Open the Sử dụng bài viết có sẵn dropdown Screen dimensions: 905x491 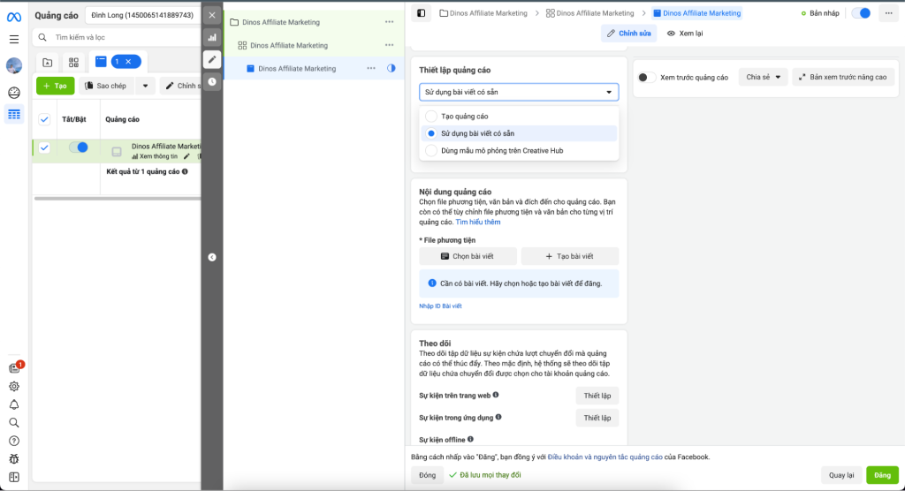click(519, 93)
